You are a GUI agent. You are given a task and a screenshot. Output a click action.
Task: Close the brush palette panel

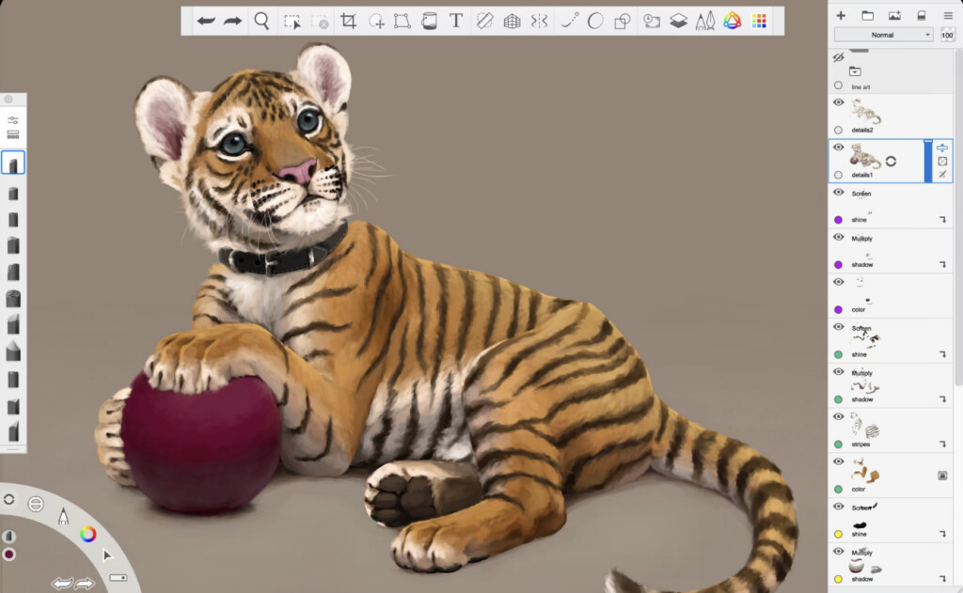pyautogui.click(x=8, y=100)
